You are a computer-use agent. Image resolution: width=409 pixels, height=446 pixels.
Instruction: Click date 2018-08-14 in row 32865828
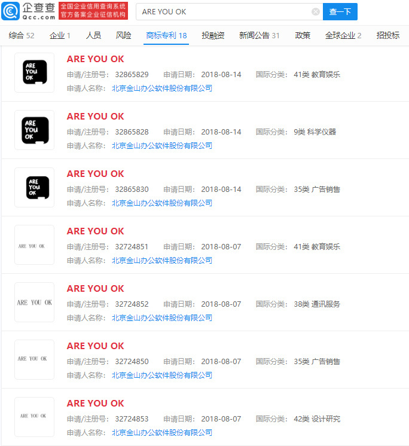221,132
